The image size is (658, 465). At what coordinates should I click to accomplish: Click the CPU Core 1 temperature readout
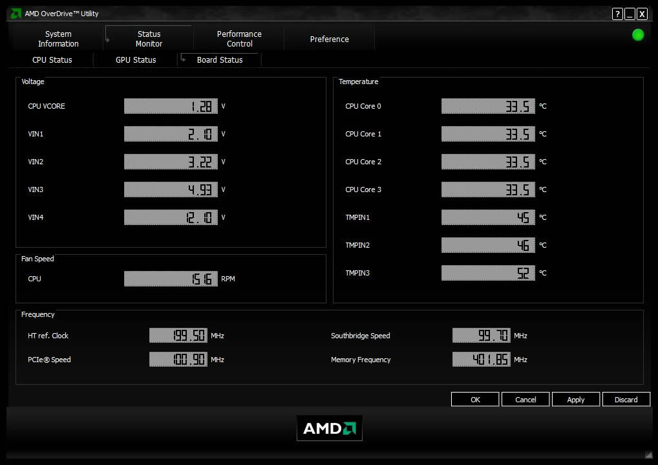(x=488, y=134)
